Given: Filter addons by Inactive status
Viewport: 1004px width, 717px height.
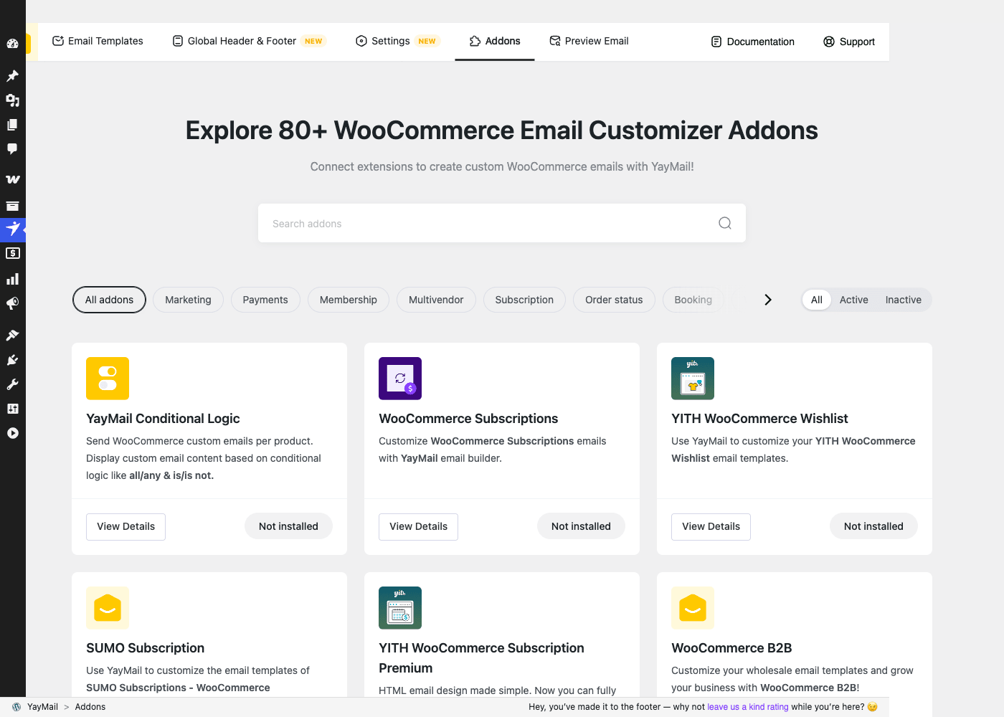Looking at the screenshot, I should coord(904,300).
